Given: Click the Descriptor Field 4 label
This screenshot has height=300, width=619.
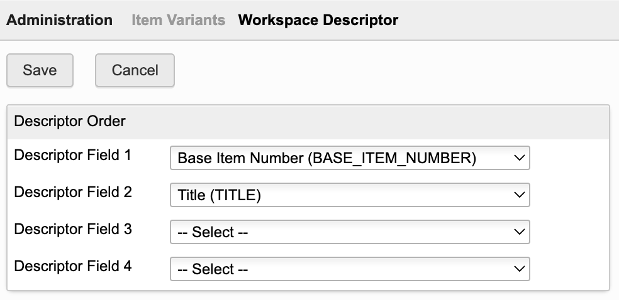Looking at the screenshot, I should click(73, 266).
